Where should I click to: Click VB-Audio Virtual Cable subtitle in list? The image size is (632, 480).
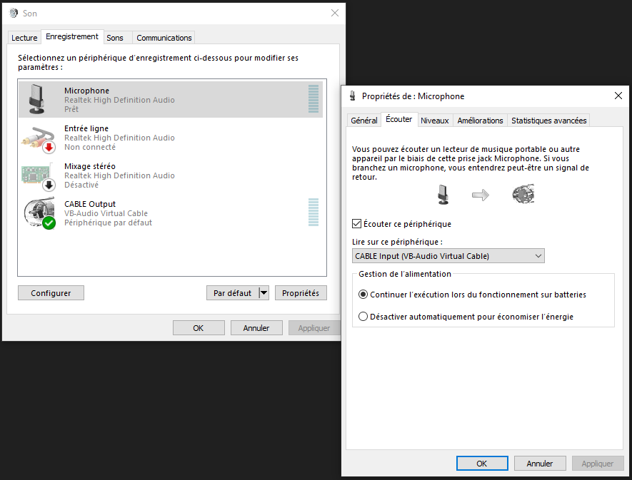pyautogui.click(x=106, y=213)
